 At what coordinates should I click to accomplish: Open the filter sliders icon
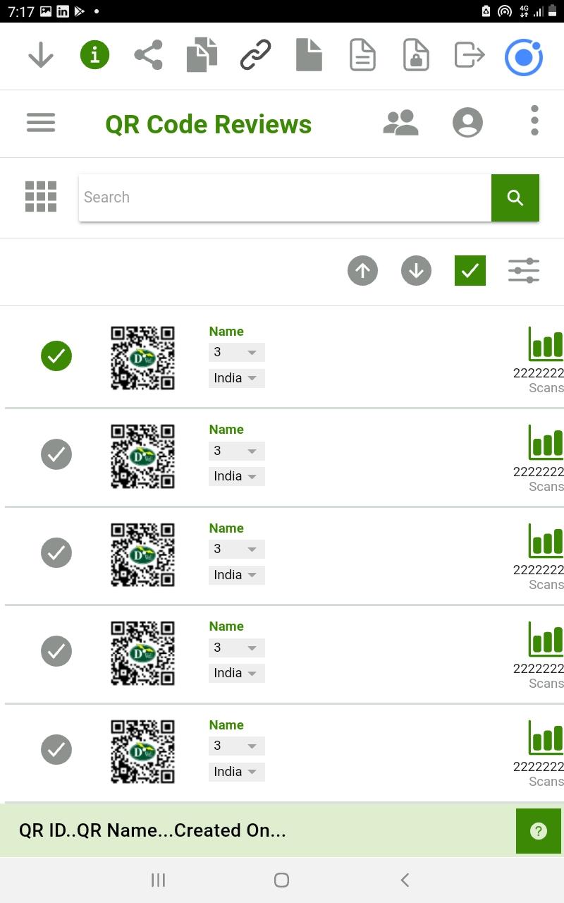click(x=524, y=271)
